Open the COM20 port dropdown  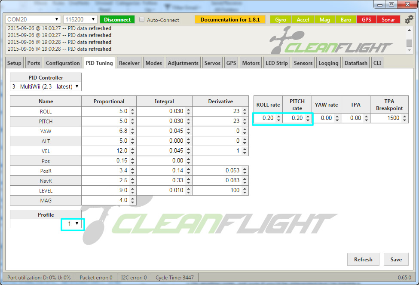(x=33, y=19)
